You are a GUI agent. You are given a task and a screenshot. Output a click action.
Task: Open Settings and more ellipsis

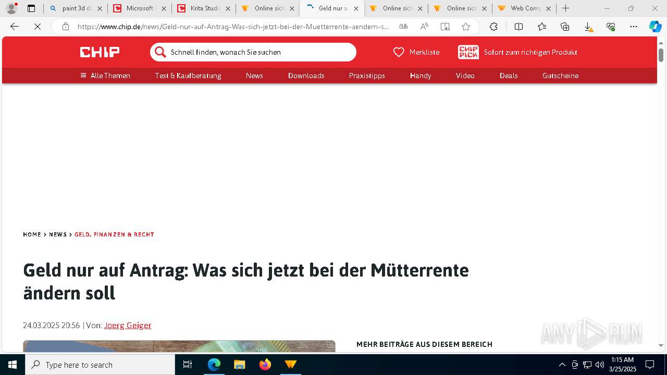point(634,27)
